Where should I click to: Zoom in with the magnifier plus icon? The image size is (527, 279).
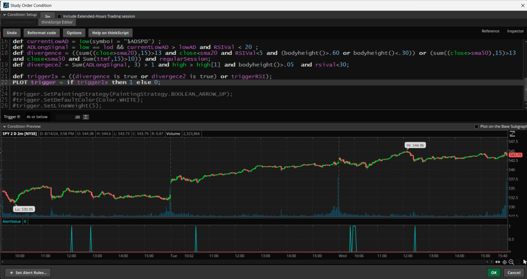point(511,262)
